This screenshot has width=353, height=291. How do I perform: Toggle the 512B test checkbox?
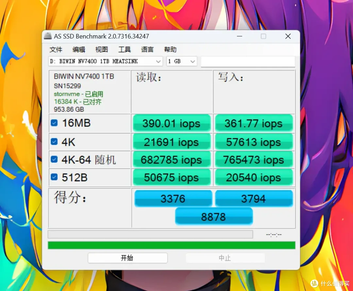point(54,177)
